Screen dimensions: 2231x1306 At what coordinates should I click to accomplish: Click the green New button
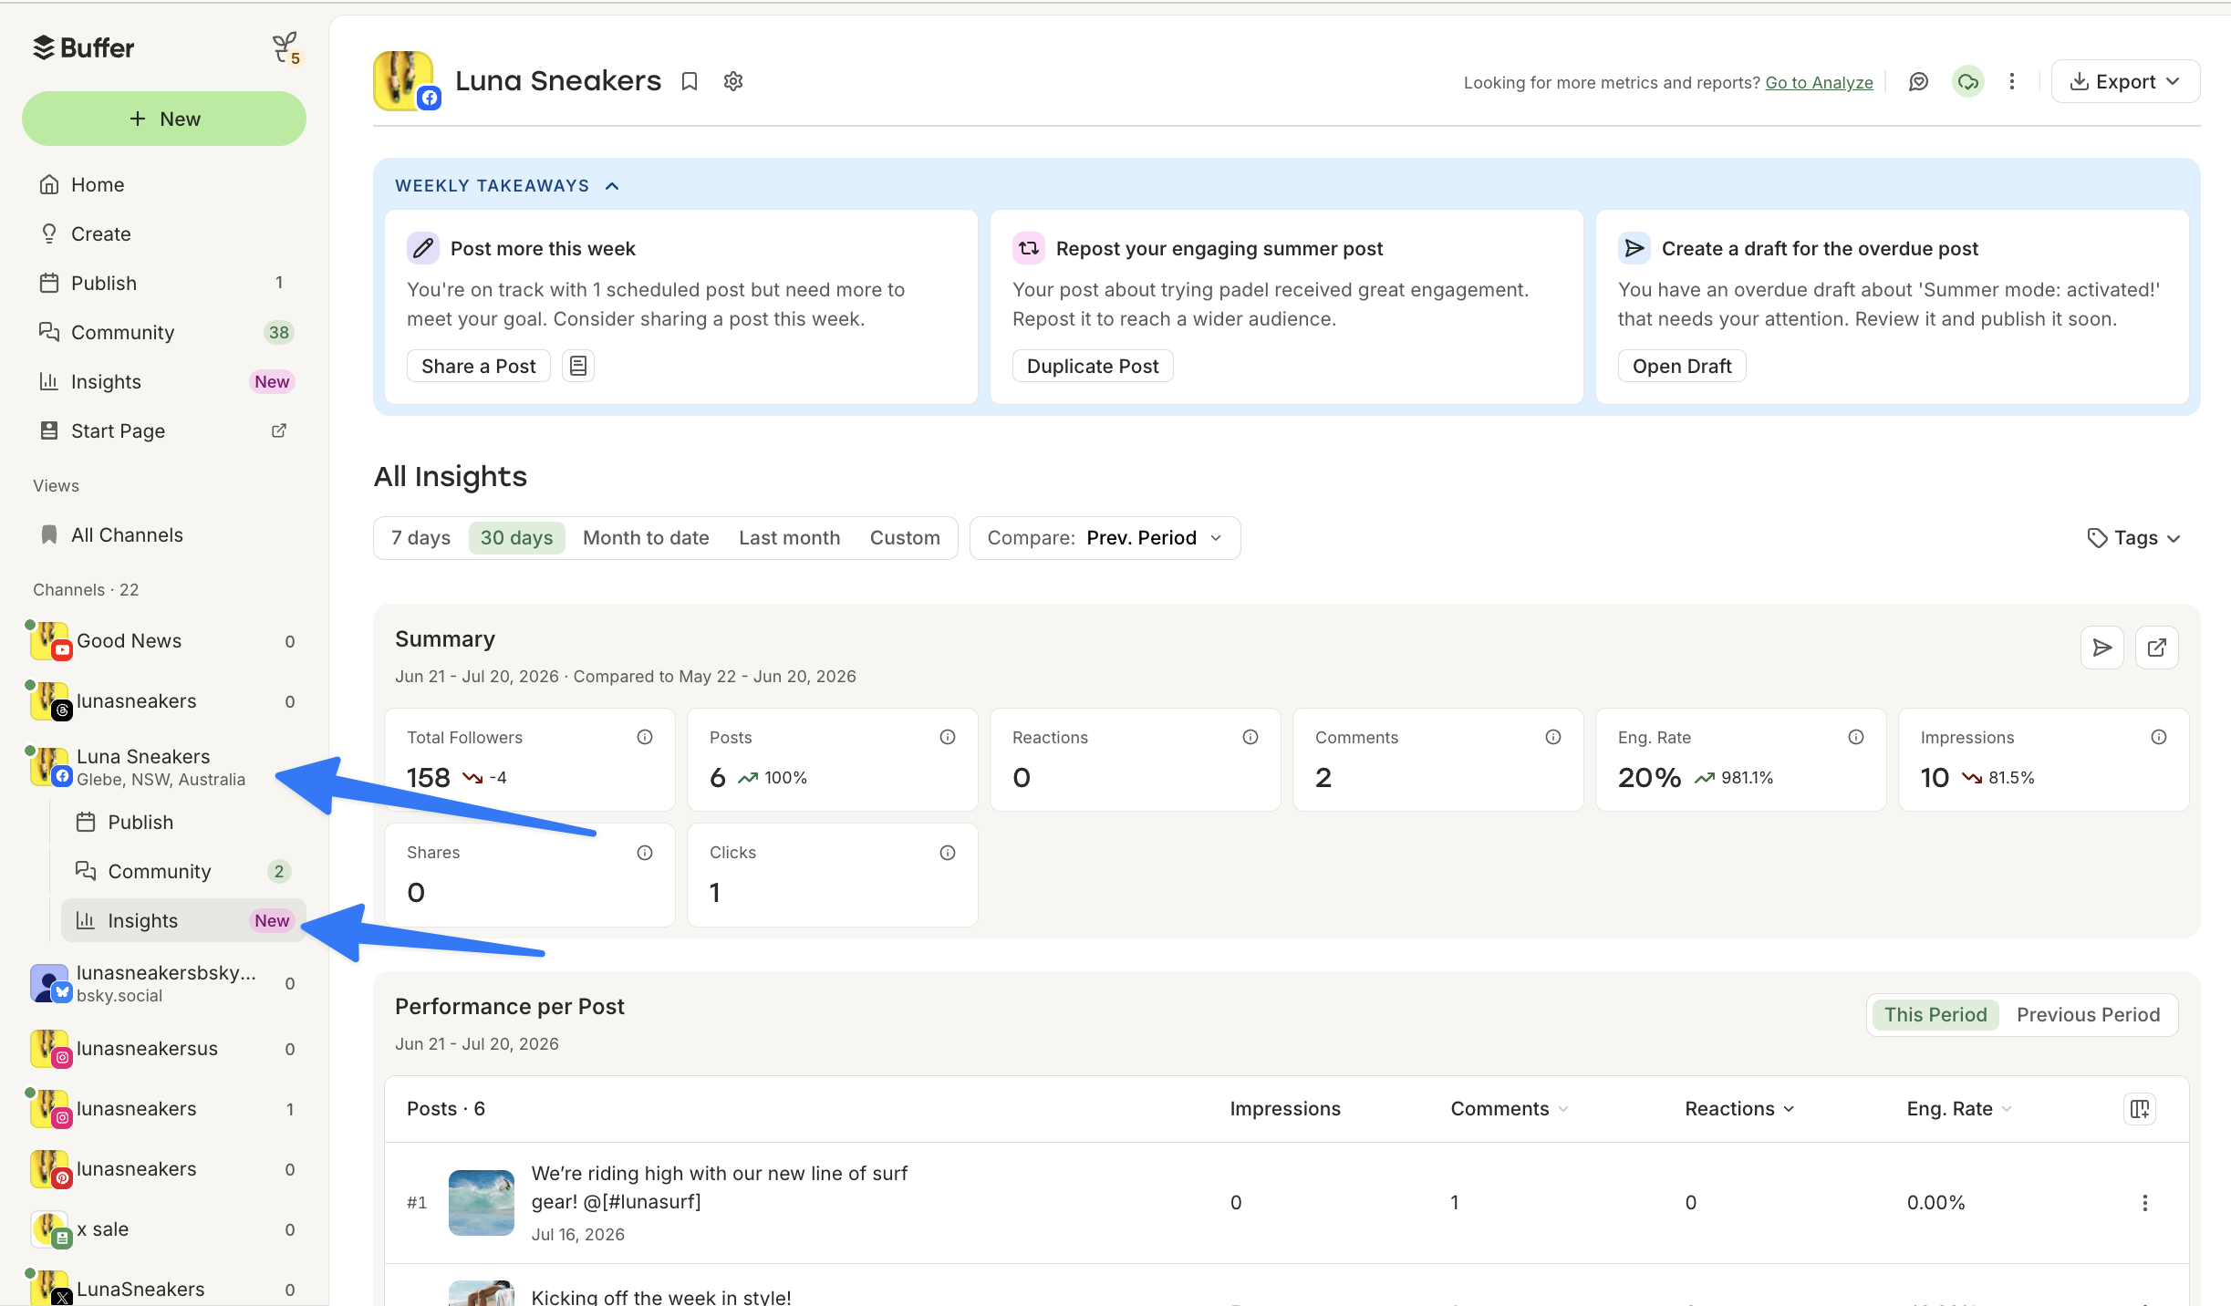164,119
